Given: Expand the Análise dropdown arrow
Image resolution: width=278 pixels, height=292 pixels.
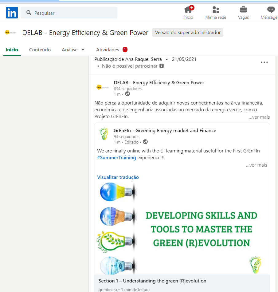Looking at the screenshot, I should pos(83,50).
